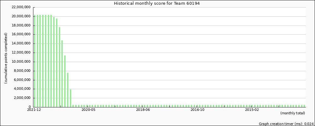315x126 pixels.
Task: Click the 2018-06 x-axis date label
Action: pos(143,110)
